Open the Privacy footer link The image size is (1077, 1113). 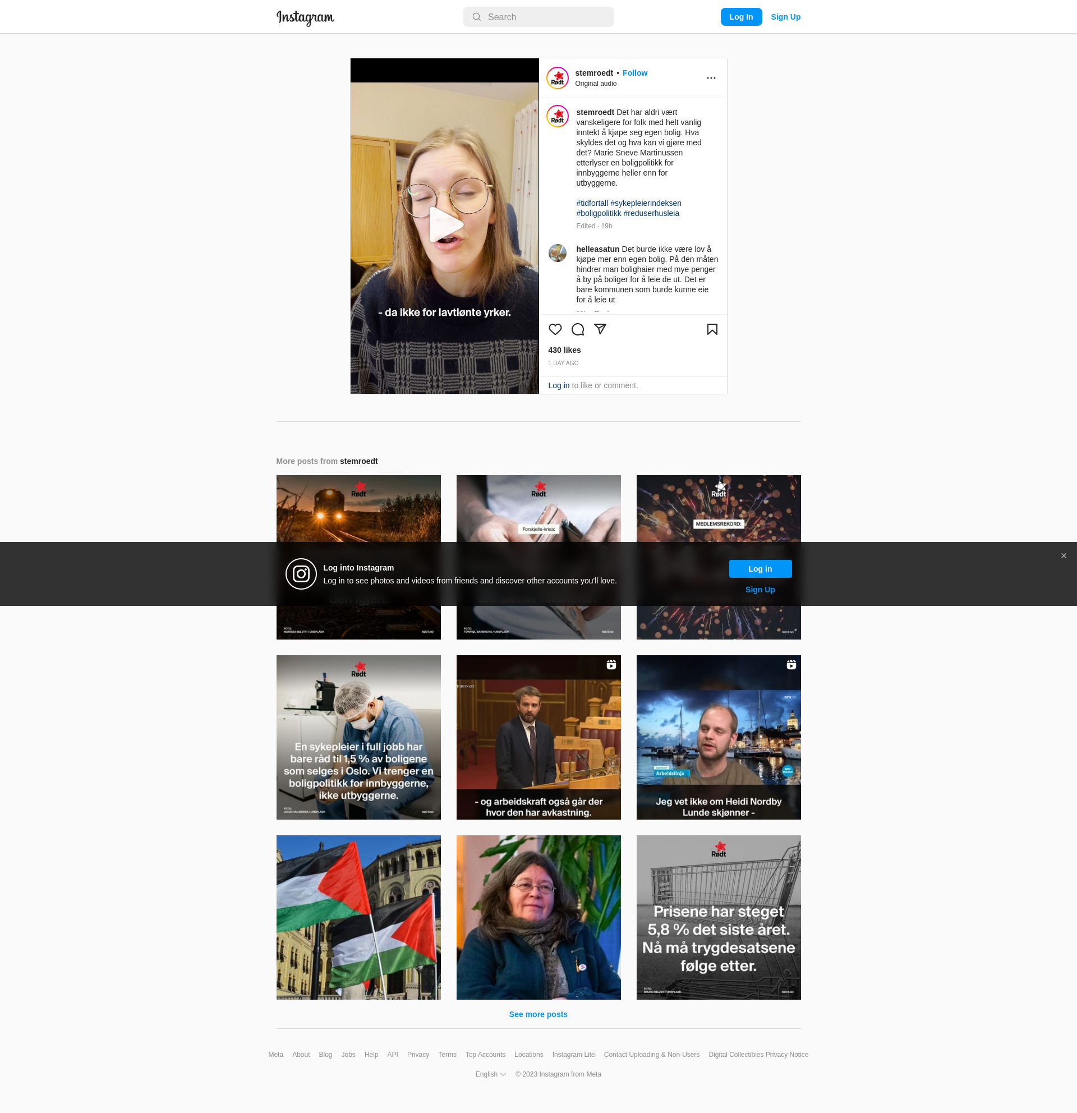(418, 1055)
